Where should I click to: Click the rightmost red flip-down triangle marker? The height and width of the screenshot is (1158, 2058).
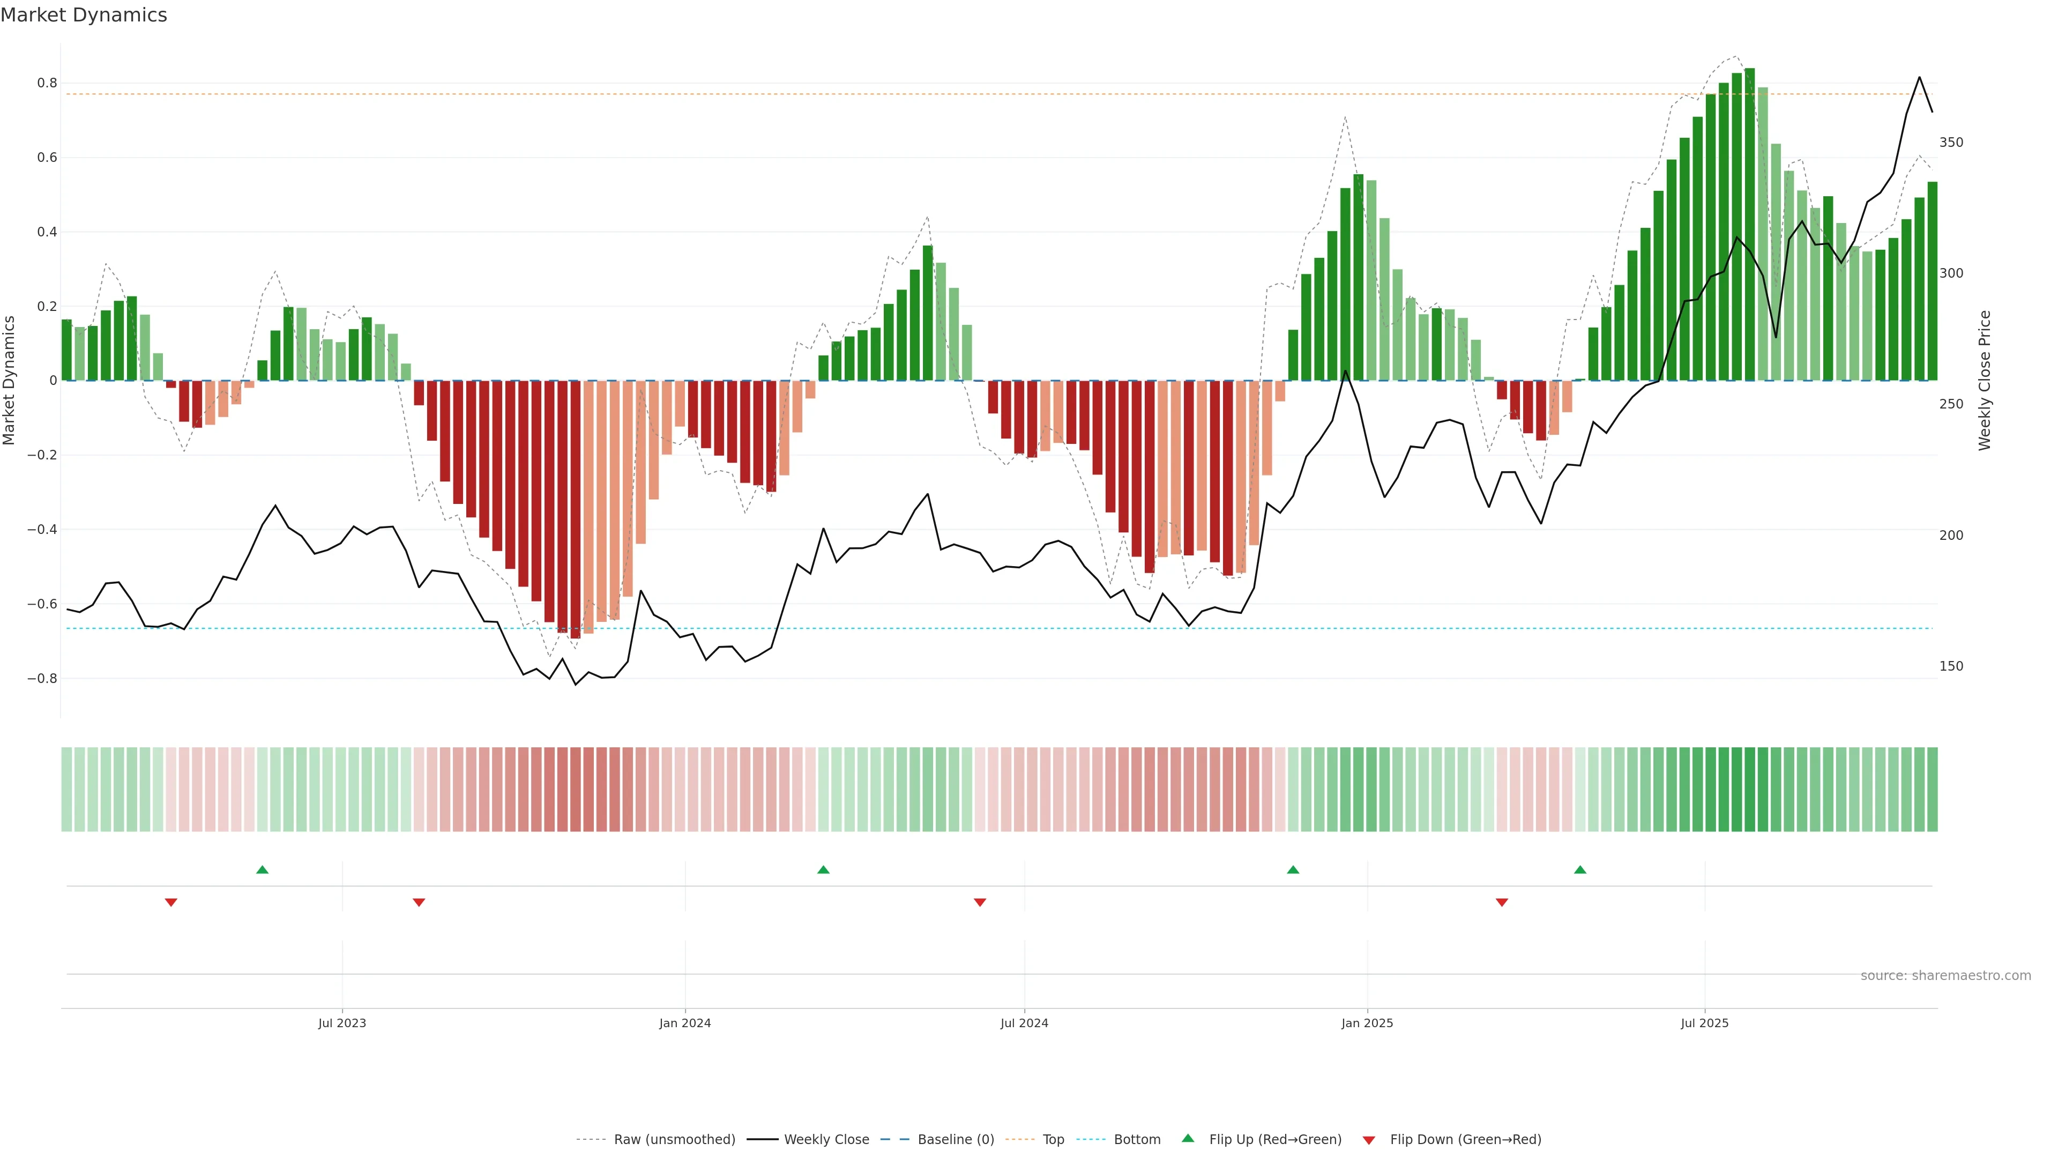coord(1502,902)
